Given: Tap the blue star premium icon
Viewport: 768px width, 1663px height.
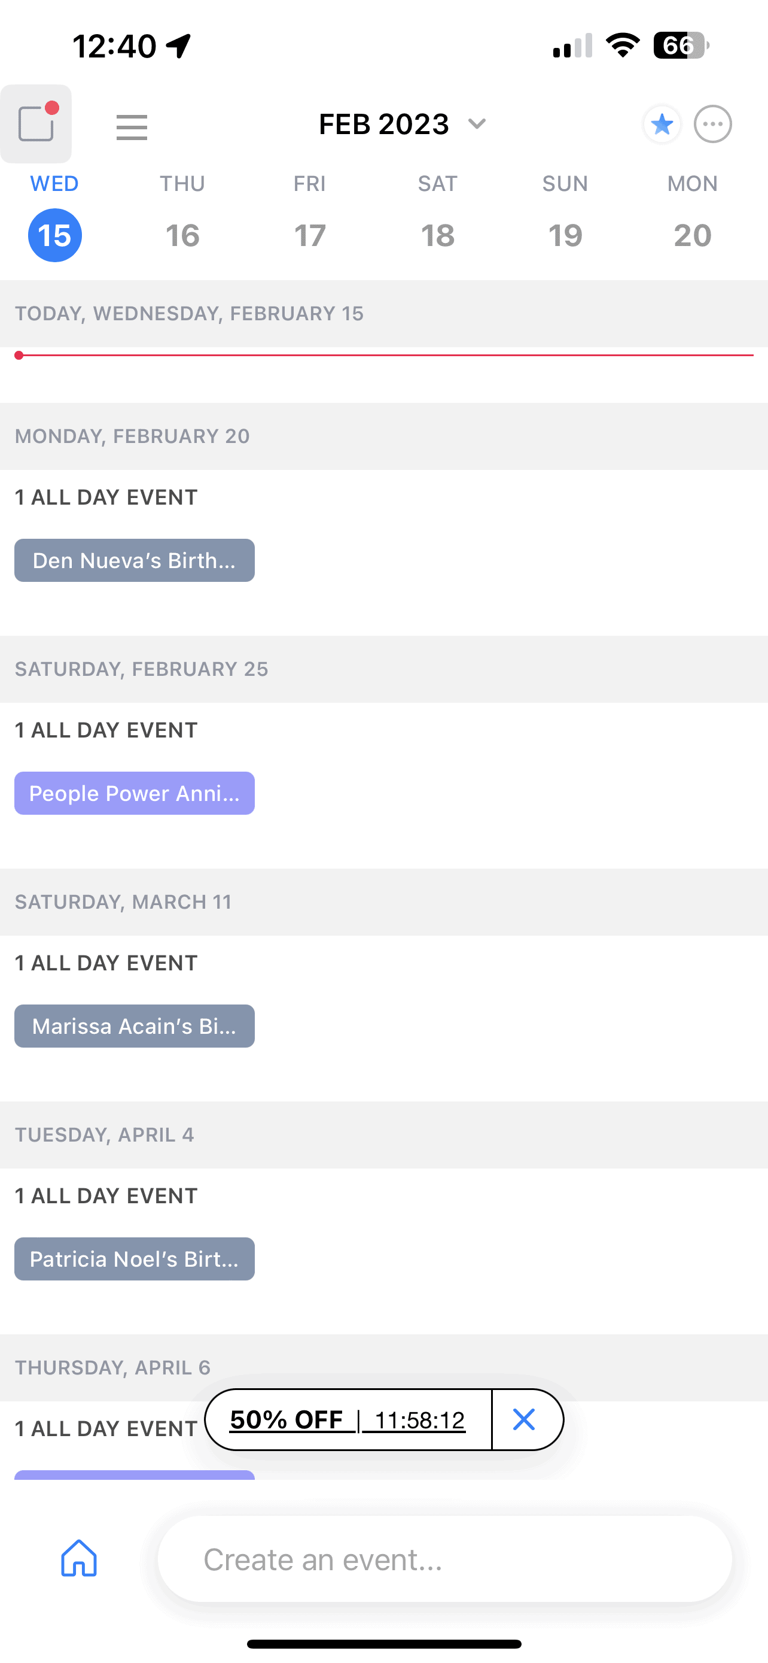Looking at the screenshot, I should (x=662, y=124).
